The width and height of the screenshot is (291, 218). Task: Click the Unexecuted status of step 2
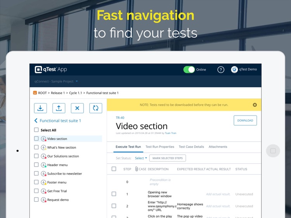(x=244, y=206)
